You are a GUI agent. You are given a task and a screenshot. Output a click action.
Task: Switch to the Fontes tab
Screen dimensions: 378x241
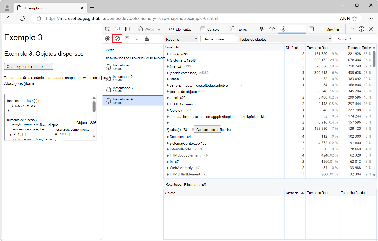(238, 29)
